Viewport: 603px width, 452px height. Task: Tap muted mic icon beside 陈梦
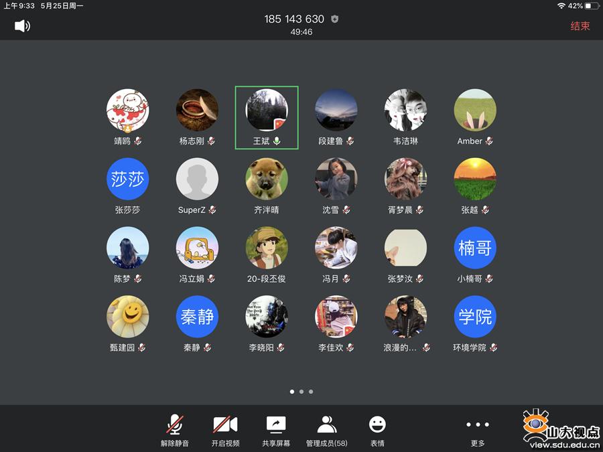(x=137, y=279)
